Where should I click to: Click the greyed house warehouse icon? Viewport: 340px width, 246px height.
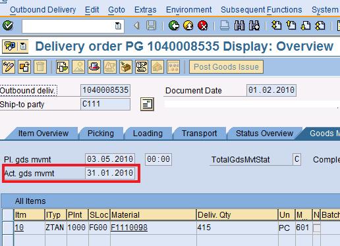[x=157, y=67]
